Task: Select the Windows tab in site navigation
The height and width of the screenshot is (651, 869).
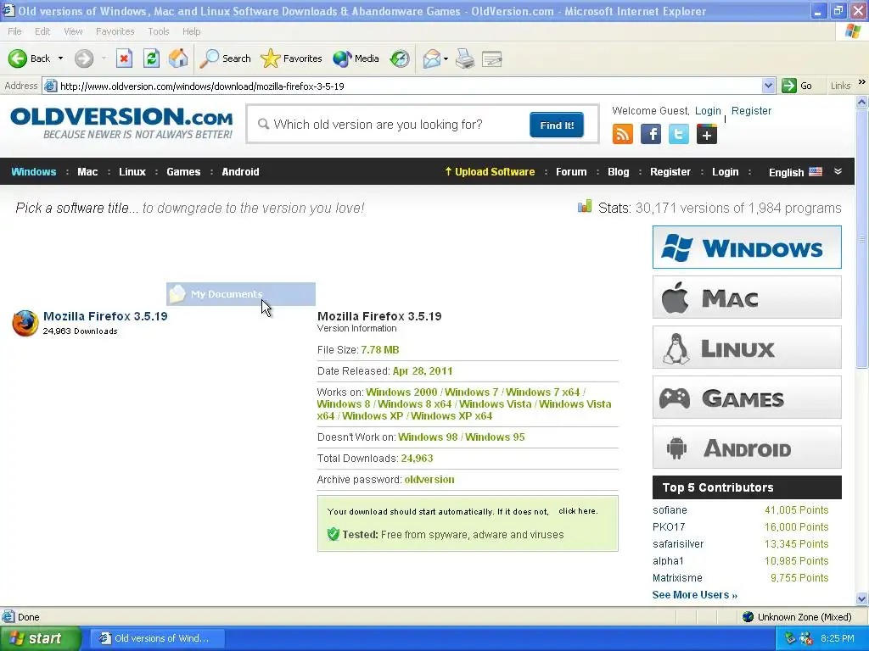Action: click(34, 171)
